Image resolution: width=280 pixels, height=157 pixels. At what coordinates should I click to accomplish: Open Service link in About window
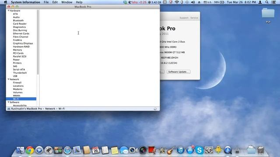[x=194, y=18]
